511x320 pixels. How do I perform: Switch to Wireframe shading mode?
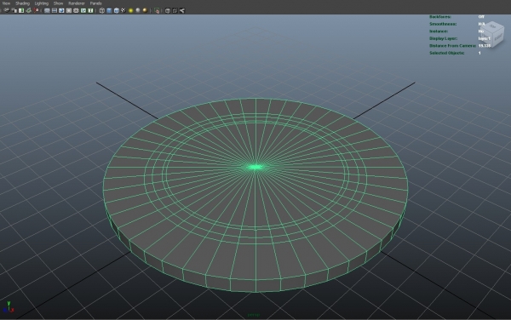tap(102, 10)
